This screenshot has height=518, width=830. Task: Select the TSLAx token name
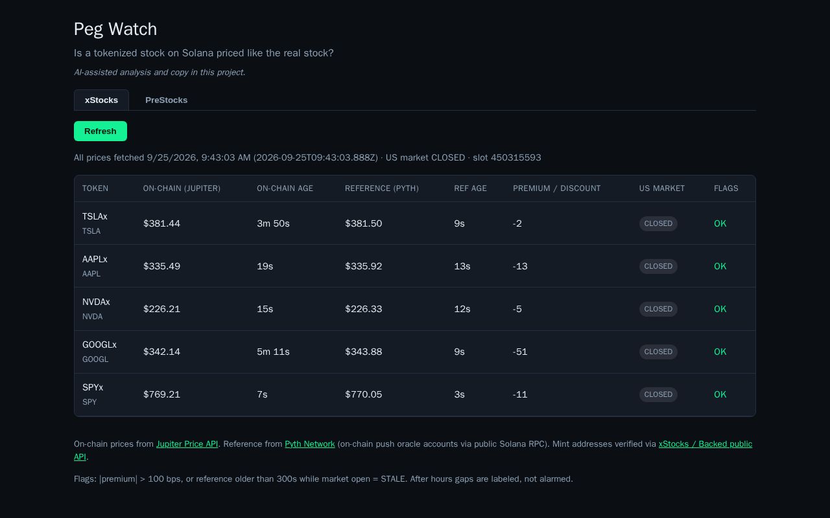(95, 216)
